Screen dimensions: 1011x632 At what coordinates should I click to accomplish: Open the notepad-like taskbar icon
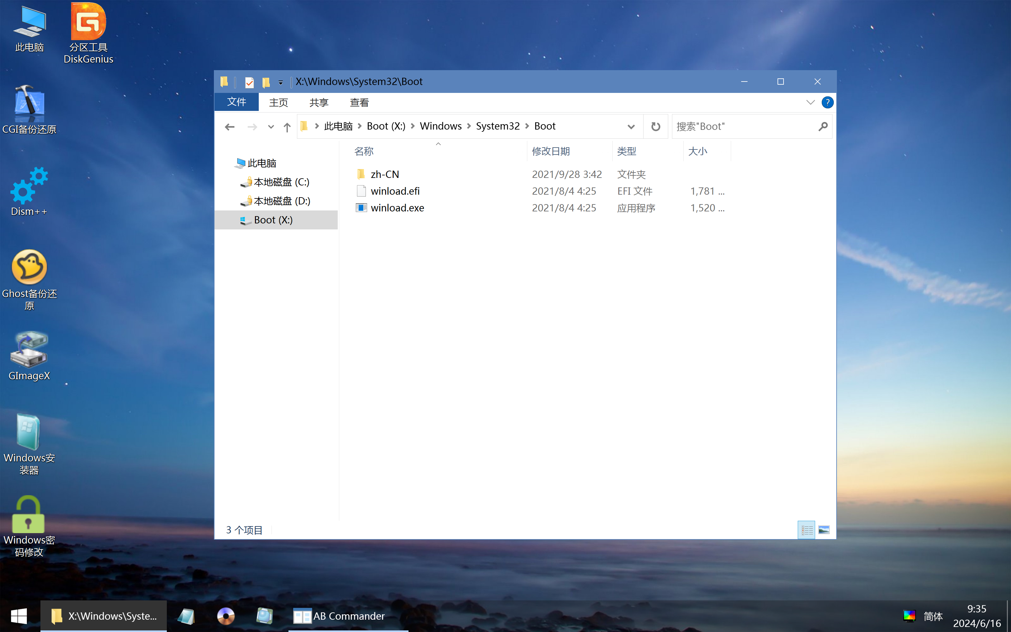(186, 616)
